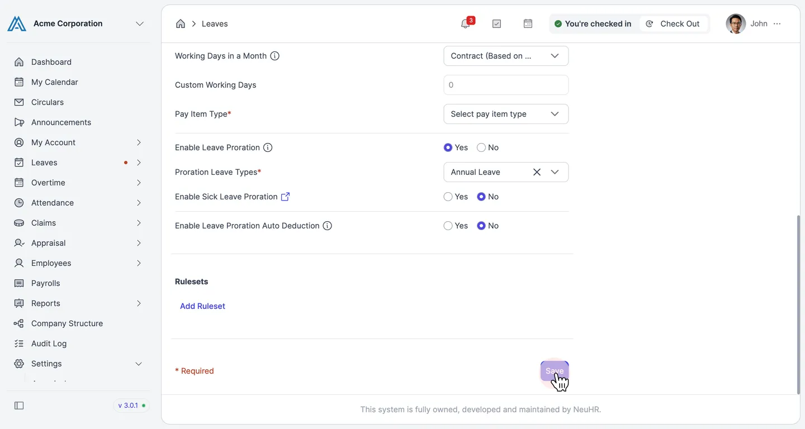
Task: Click the Check Out button
Action: pyautogui.click(x=673, y=23)
